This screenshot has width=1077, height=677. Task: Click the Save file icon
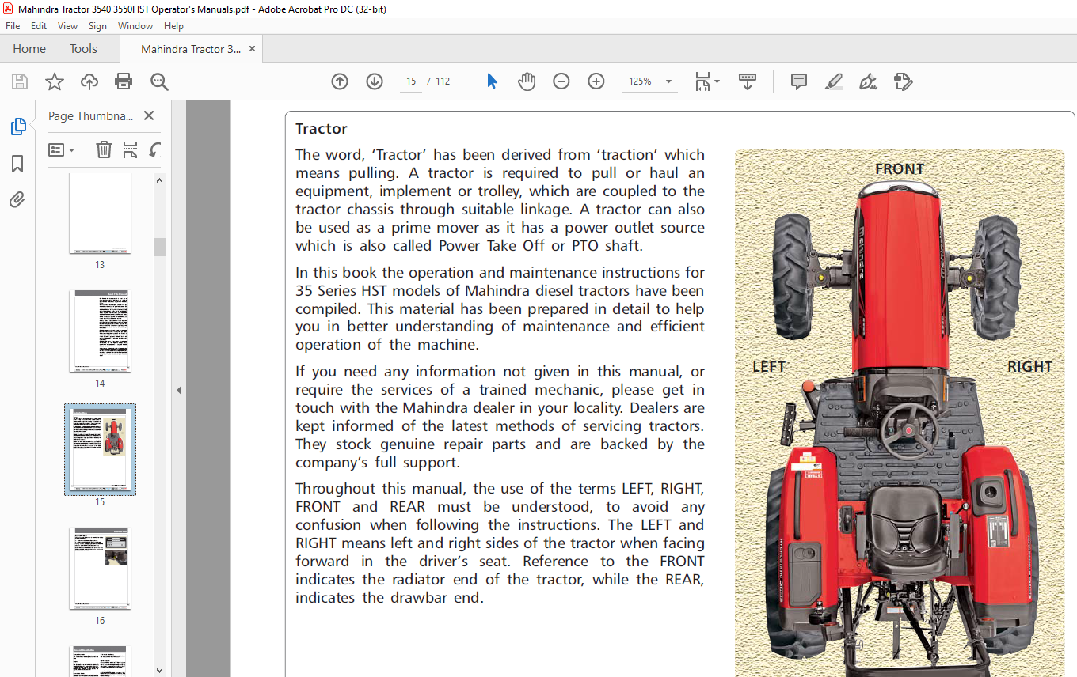[20, 81]
